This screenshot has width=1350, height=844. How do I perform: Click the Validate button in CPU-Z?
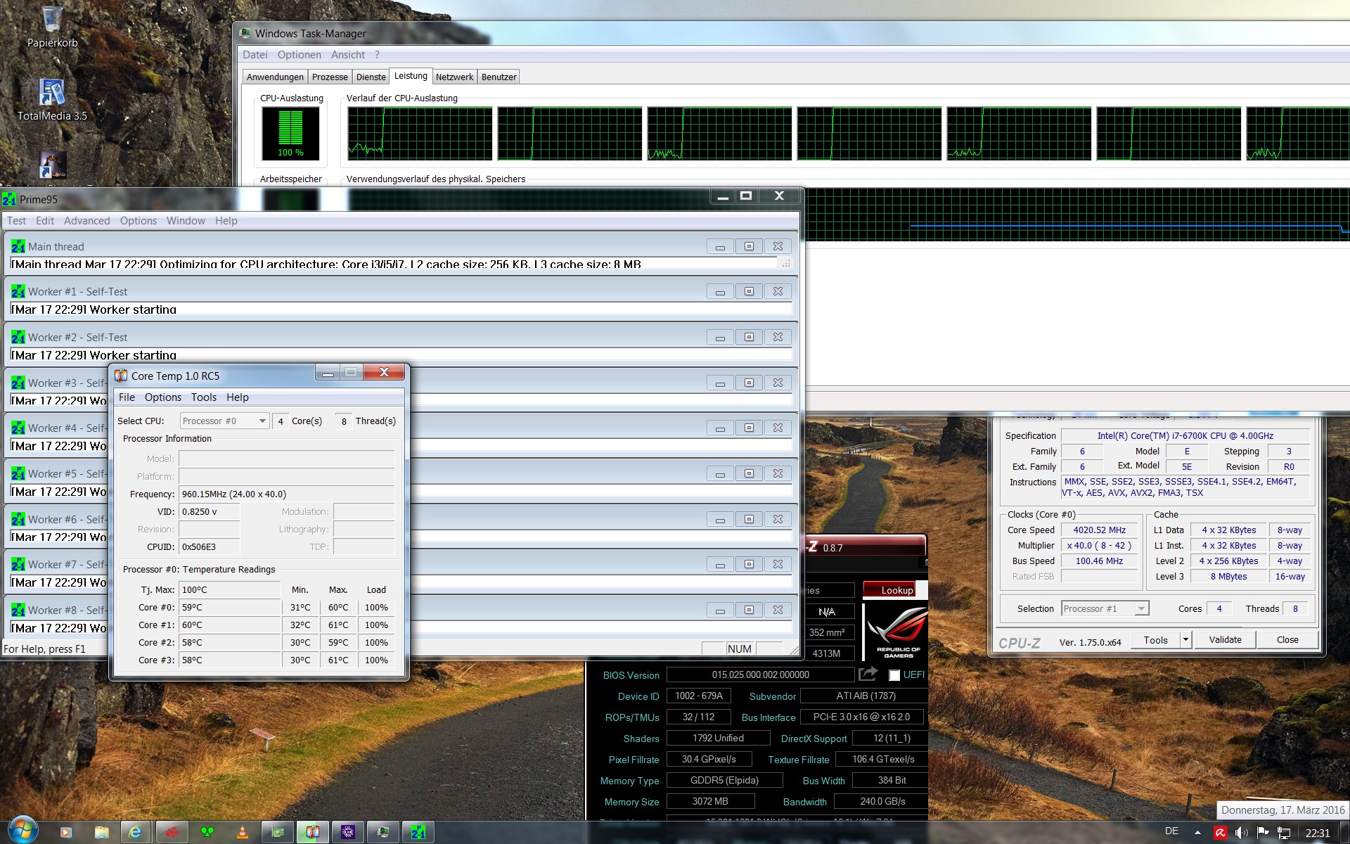click(x=1225, y=639)
